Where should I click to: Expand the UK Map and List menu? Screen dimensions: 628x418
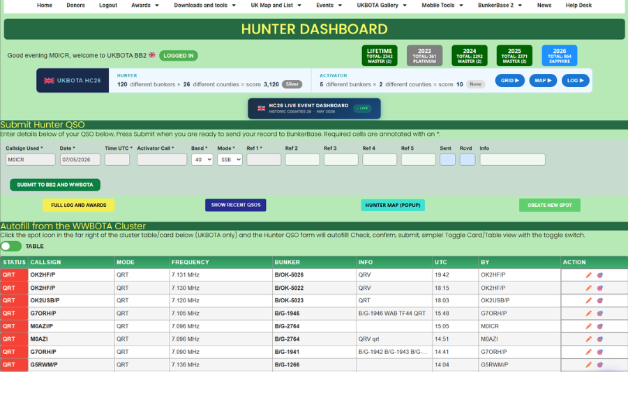[276, 5]
